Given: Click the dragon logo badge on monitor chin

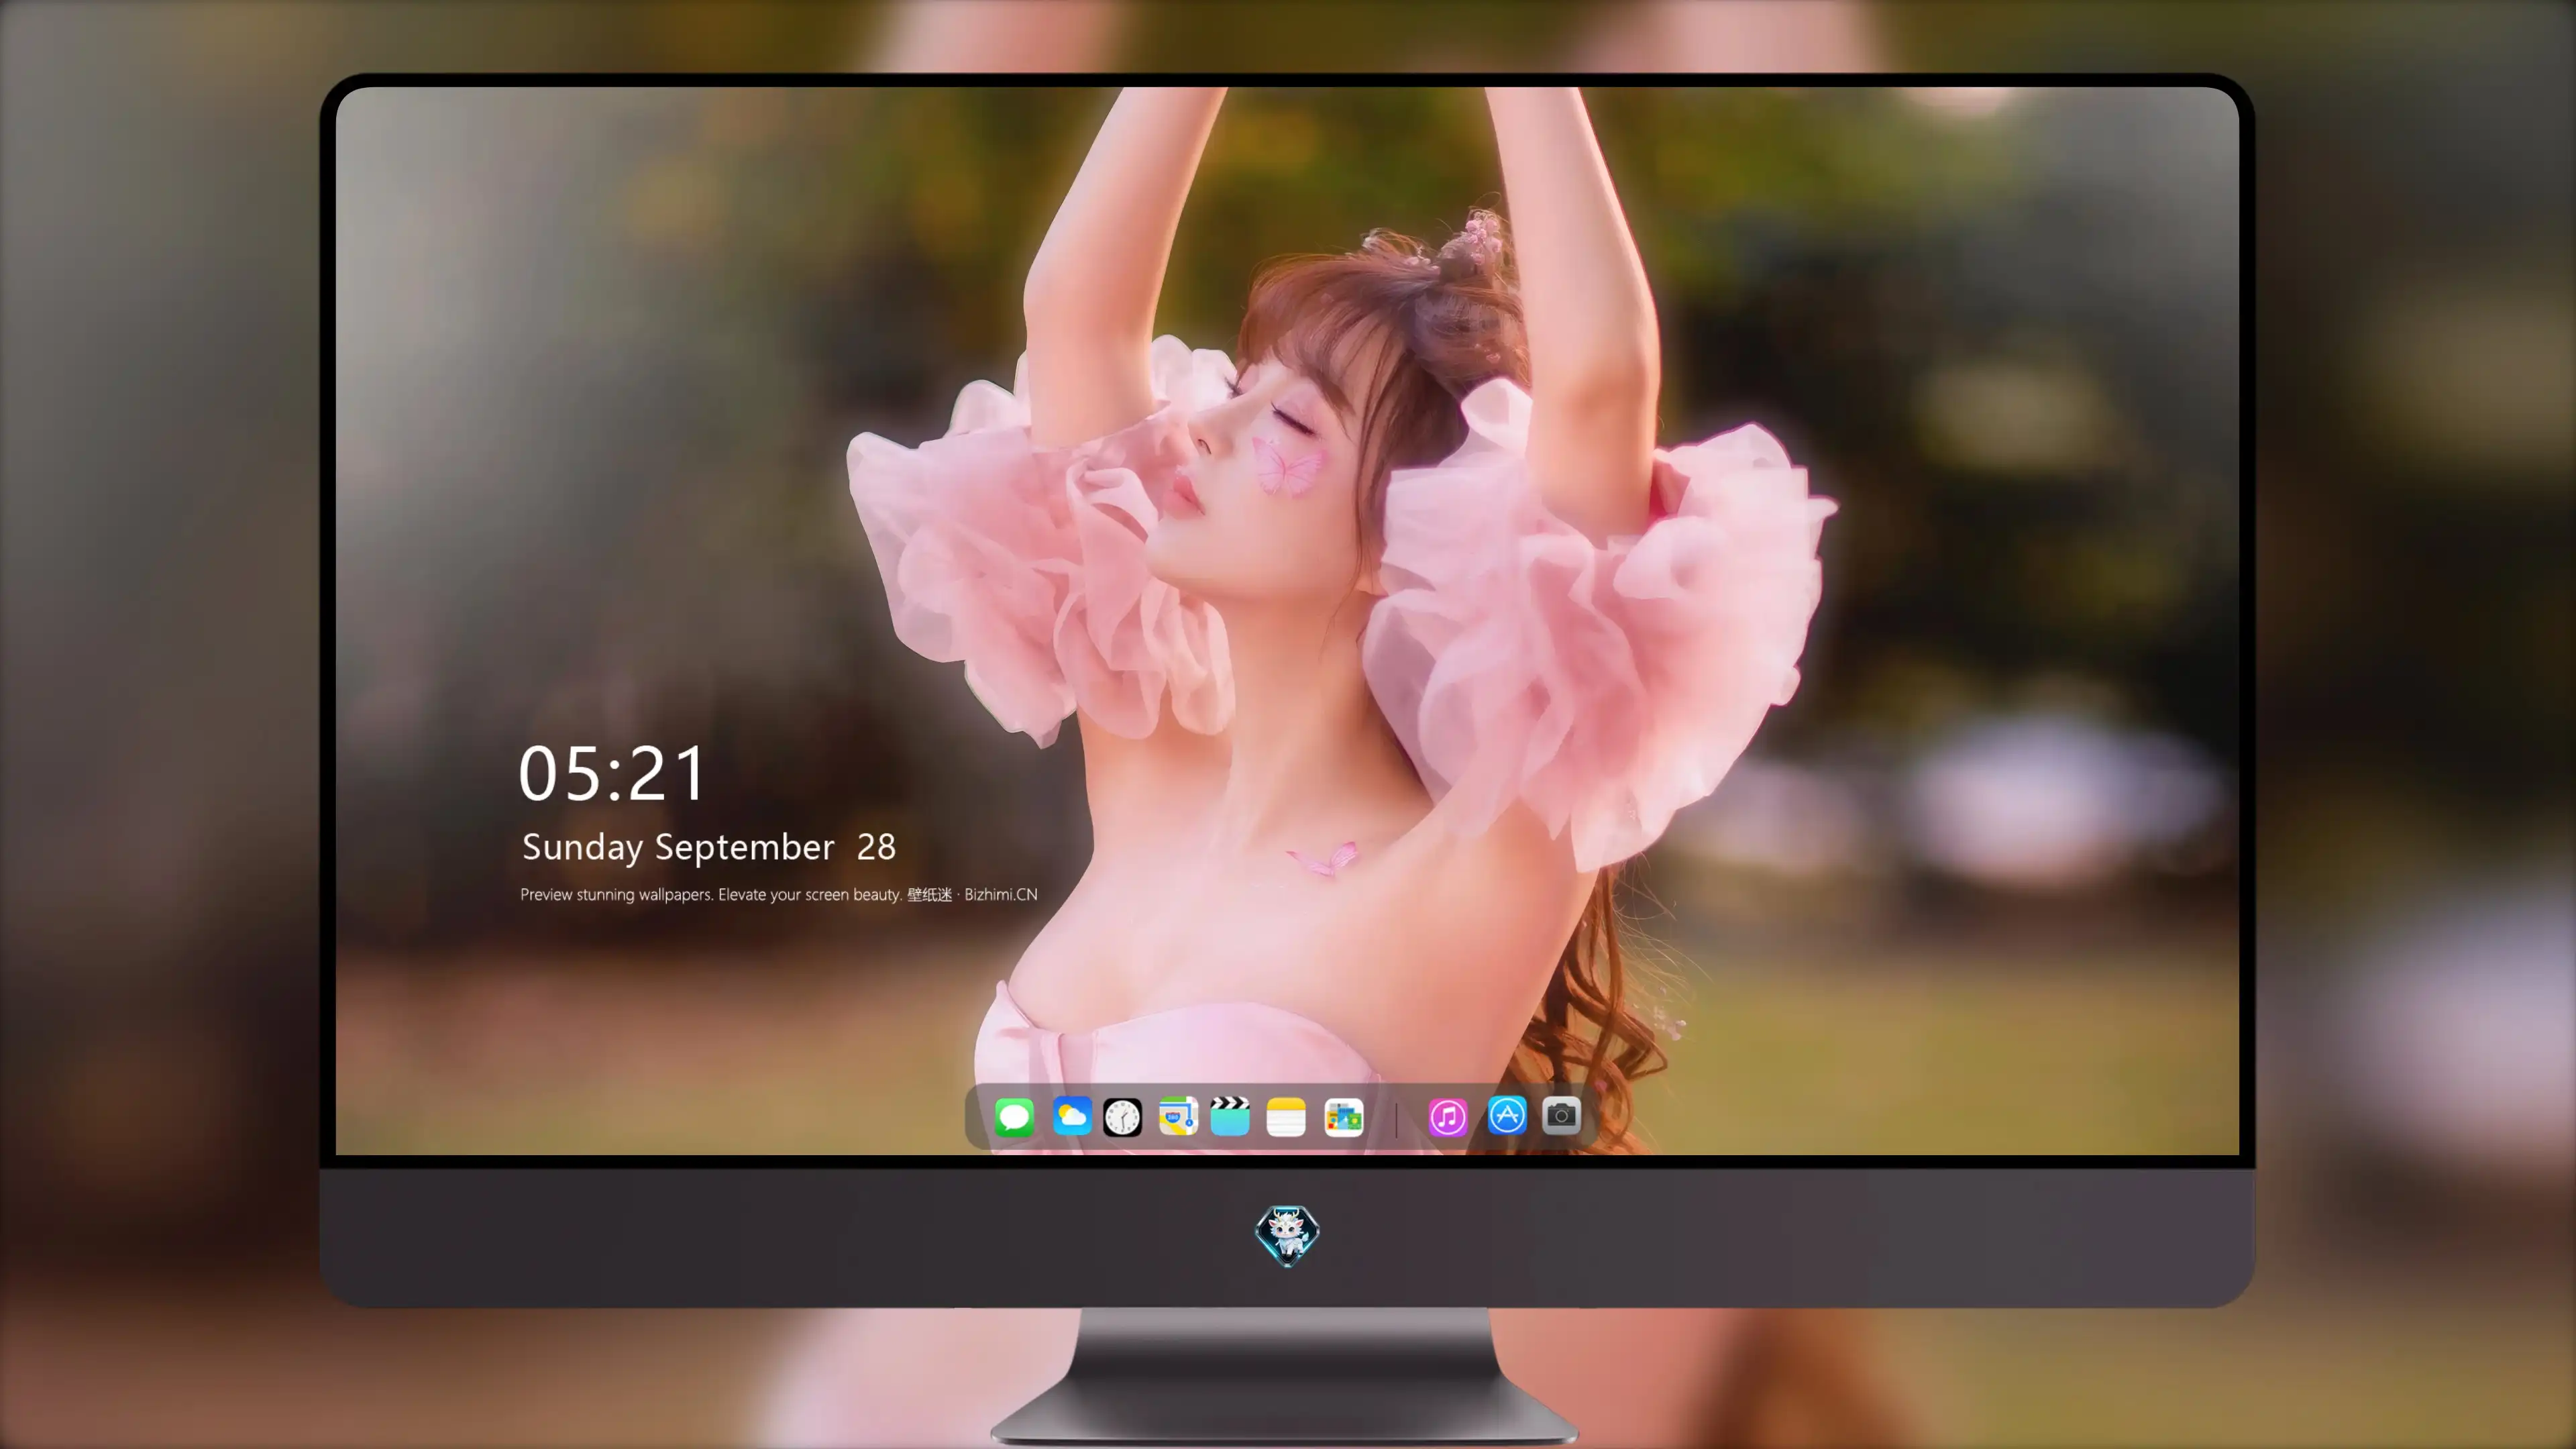Looking at the screenshot, I should (1287, 1235).
